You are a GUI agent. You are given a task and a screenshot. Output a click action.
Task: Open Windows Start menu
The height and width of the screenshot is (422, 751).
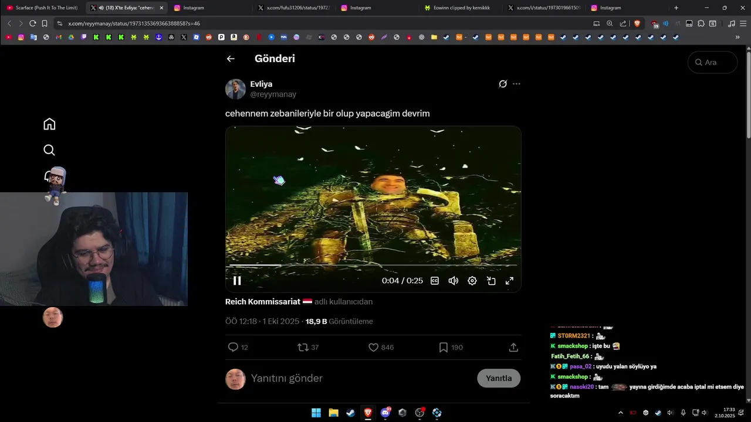click(x=316, y=413)
